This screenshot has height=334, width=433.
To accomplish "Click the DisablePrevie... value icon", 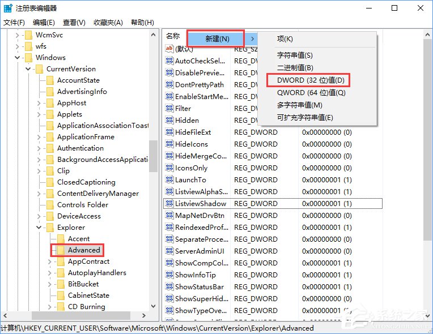I will pyautogui.click(x=169, y=72).
